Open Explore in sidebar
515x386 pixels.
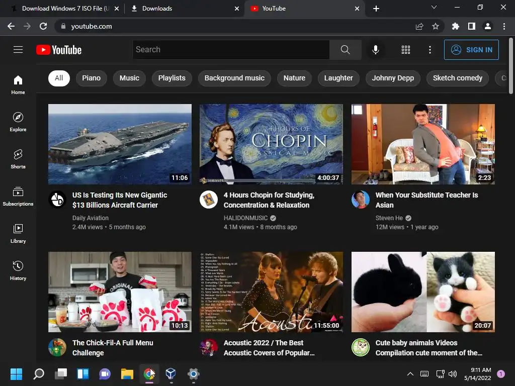tap(18, 122)
